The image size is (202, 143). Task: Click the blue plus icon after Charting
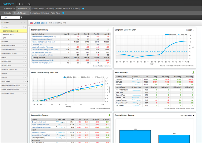coord(83,8)
